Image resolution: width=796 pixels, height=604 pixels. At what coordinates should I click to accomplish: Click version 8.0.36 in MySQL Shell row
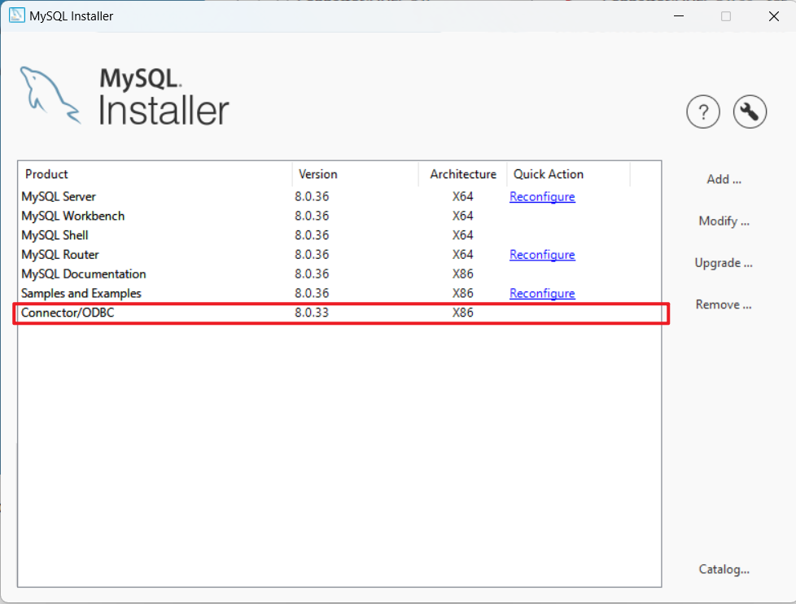coord(312,235)
